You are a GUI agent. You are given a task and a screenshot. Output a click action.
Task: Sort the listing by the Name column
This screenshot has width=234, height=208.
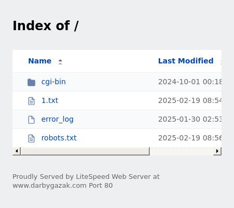tap(40, 61)
